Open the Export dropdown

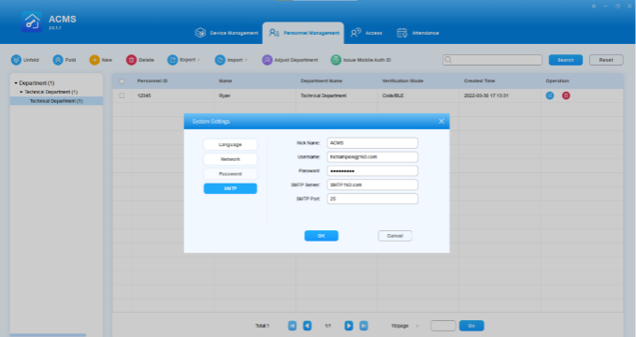tap(183, 60)
